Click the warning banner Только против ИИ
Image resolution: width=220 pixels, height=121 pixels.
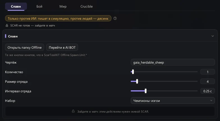[x=58, y=19]
